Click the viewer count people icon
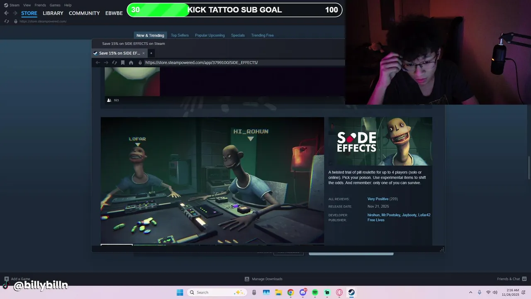 pyautogui.click(x=109, y=100)
